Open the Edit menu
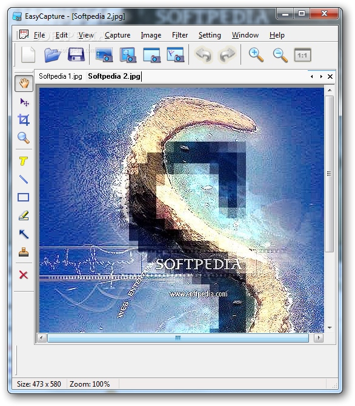 coord(61,35)
